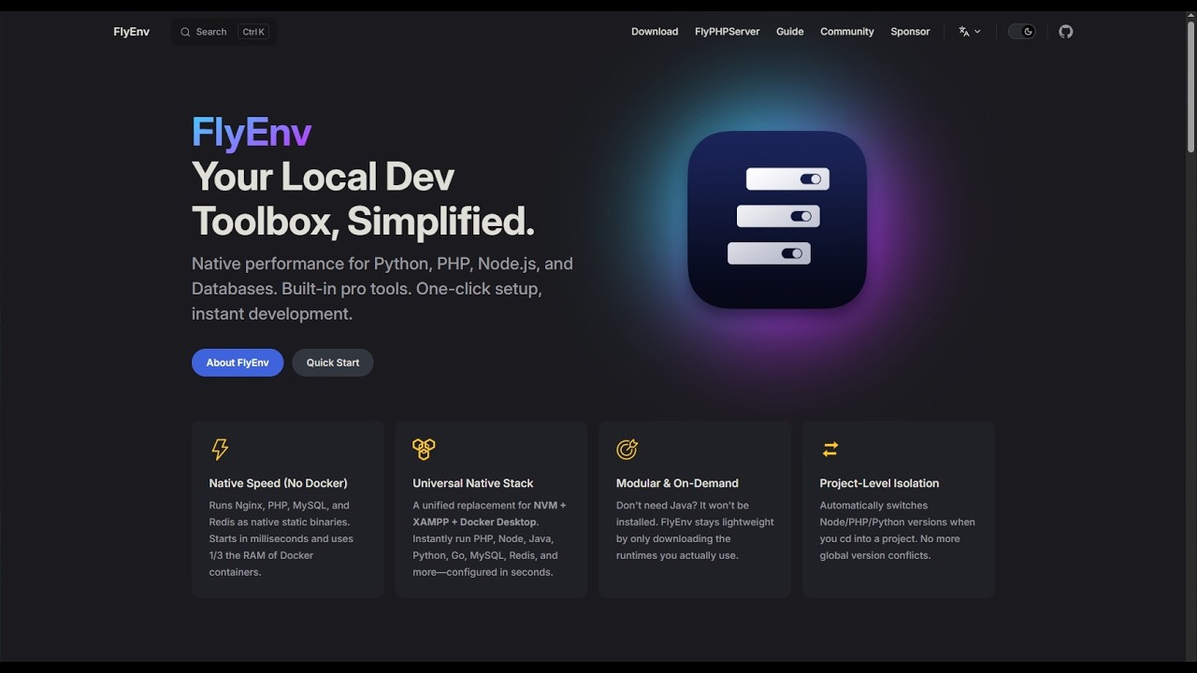
Task: Visit the Community page
Action: coord(847,32)
